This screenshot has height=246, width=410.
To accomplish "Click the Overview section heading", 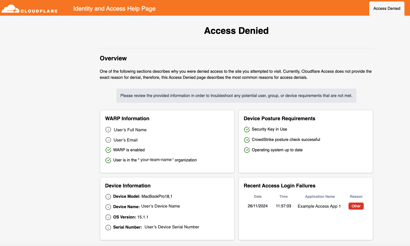I will pyautogui.click(x=113, y=58).
